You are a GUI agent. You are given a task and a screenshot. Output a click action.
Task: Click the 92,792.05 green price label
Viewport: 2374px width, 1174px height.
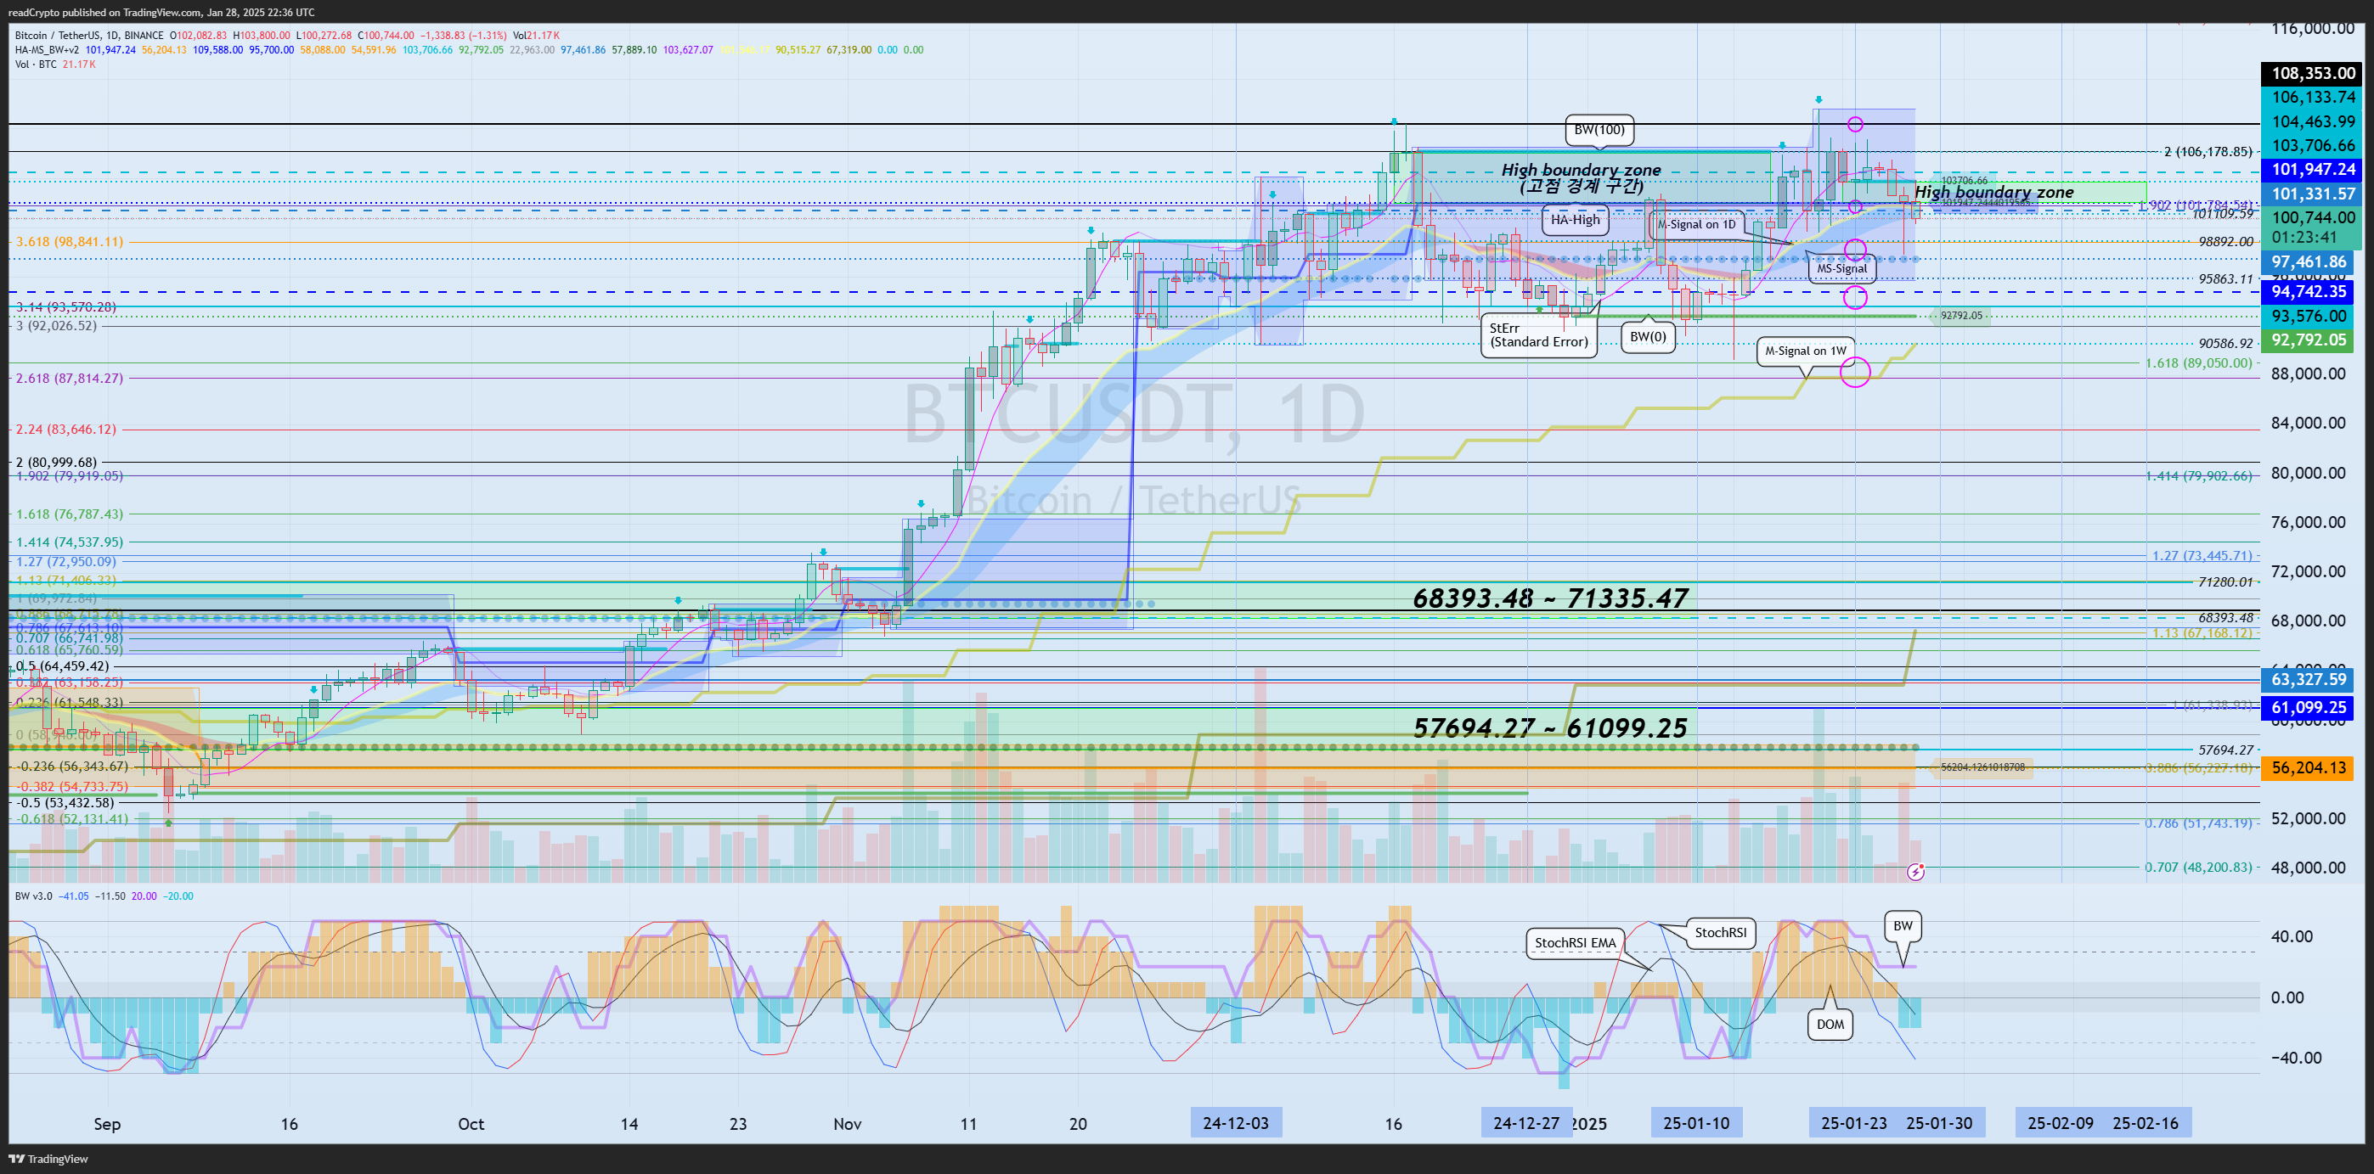pos(2309,340)
